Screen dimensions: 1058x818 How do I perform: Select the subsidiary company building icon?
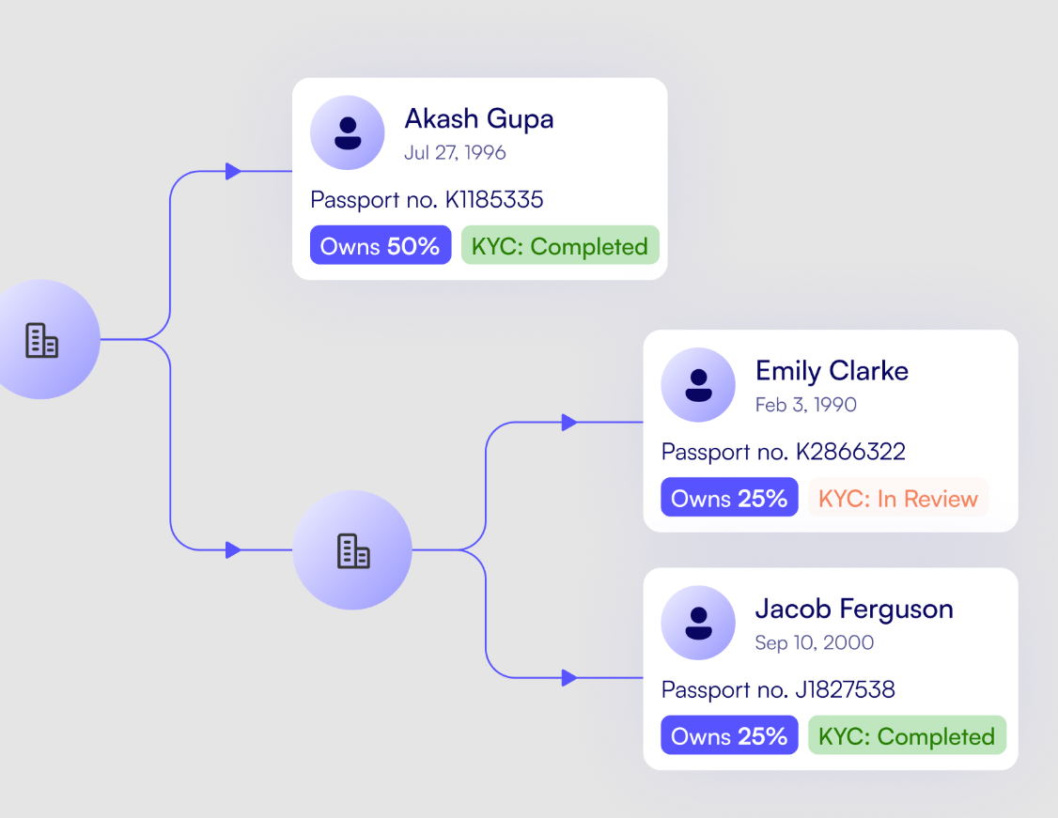pyautogui.click(x=353, y=550)
